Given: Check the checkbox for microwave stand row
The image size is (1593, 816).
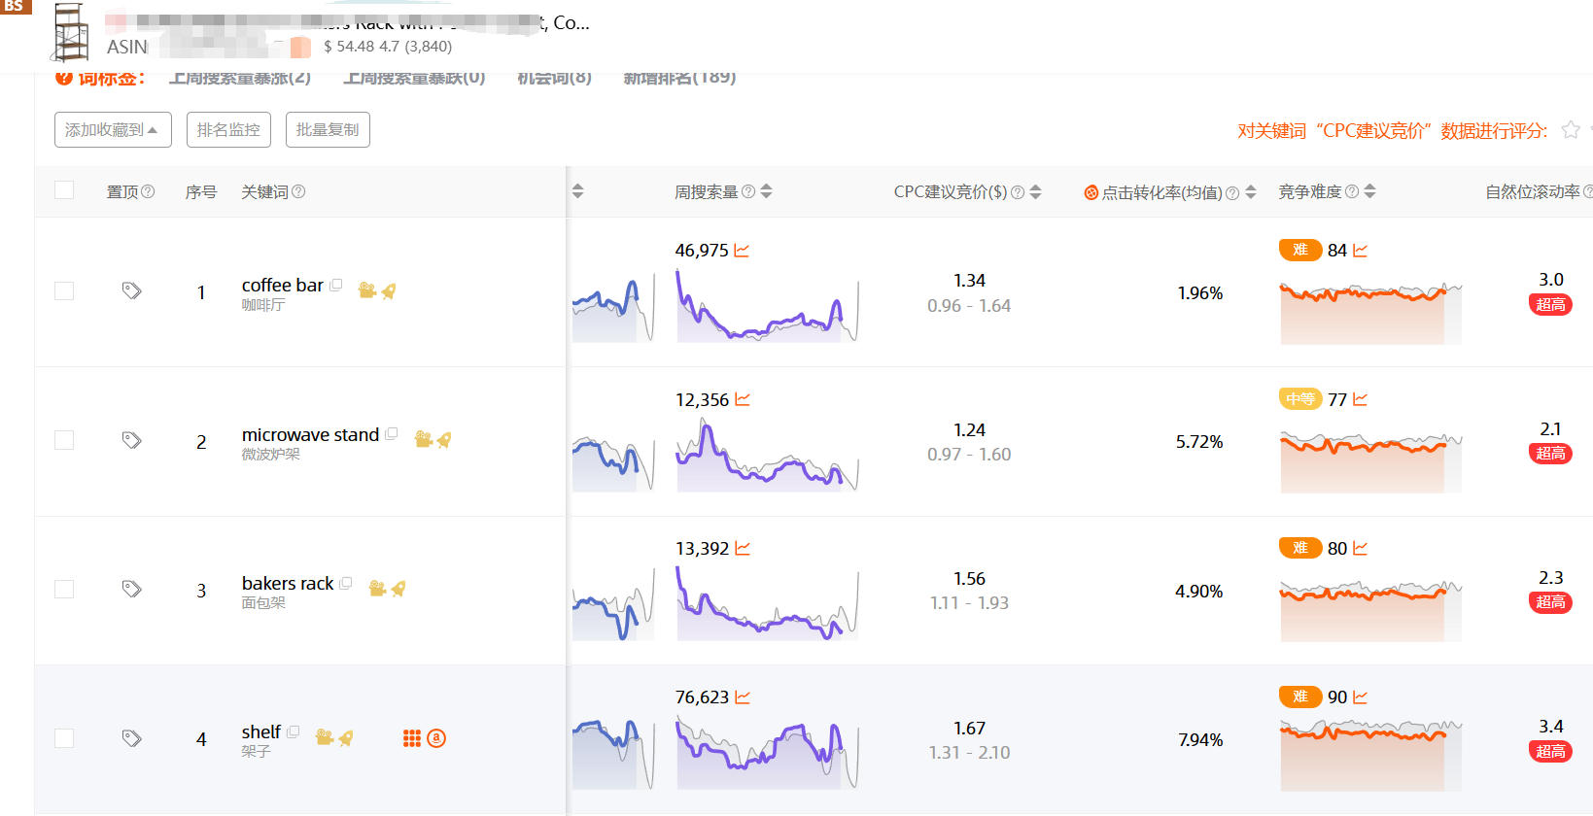Looking at the screenshot, I should pos(64,440).
